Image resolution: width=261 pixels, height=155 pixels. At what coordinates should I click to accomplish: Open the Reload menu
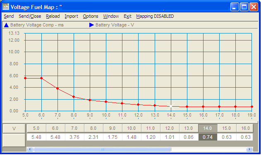click(53, 16)
